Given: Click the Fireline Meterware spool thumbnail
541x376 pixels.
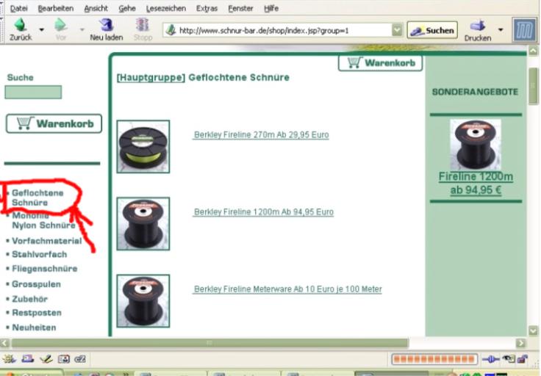Looking at the screenshot, I should [143, 301].
